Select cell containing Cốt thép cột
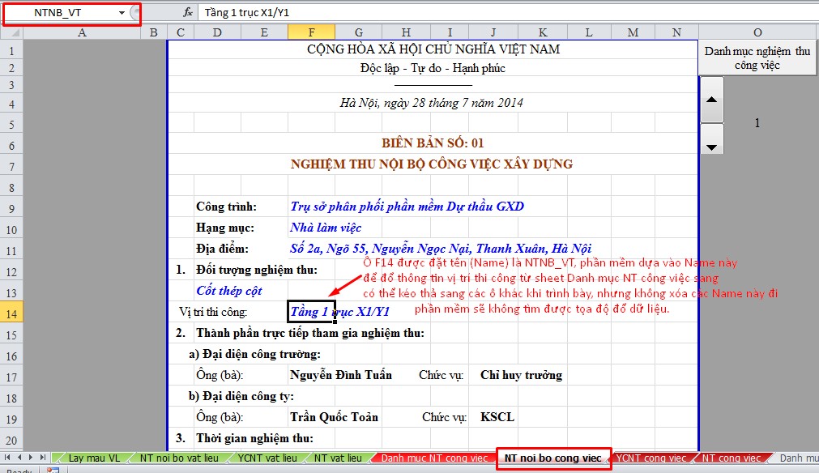The height and width of the screenshot is (473, 819). 229,291
